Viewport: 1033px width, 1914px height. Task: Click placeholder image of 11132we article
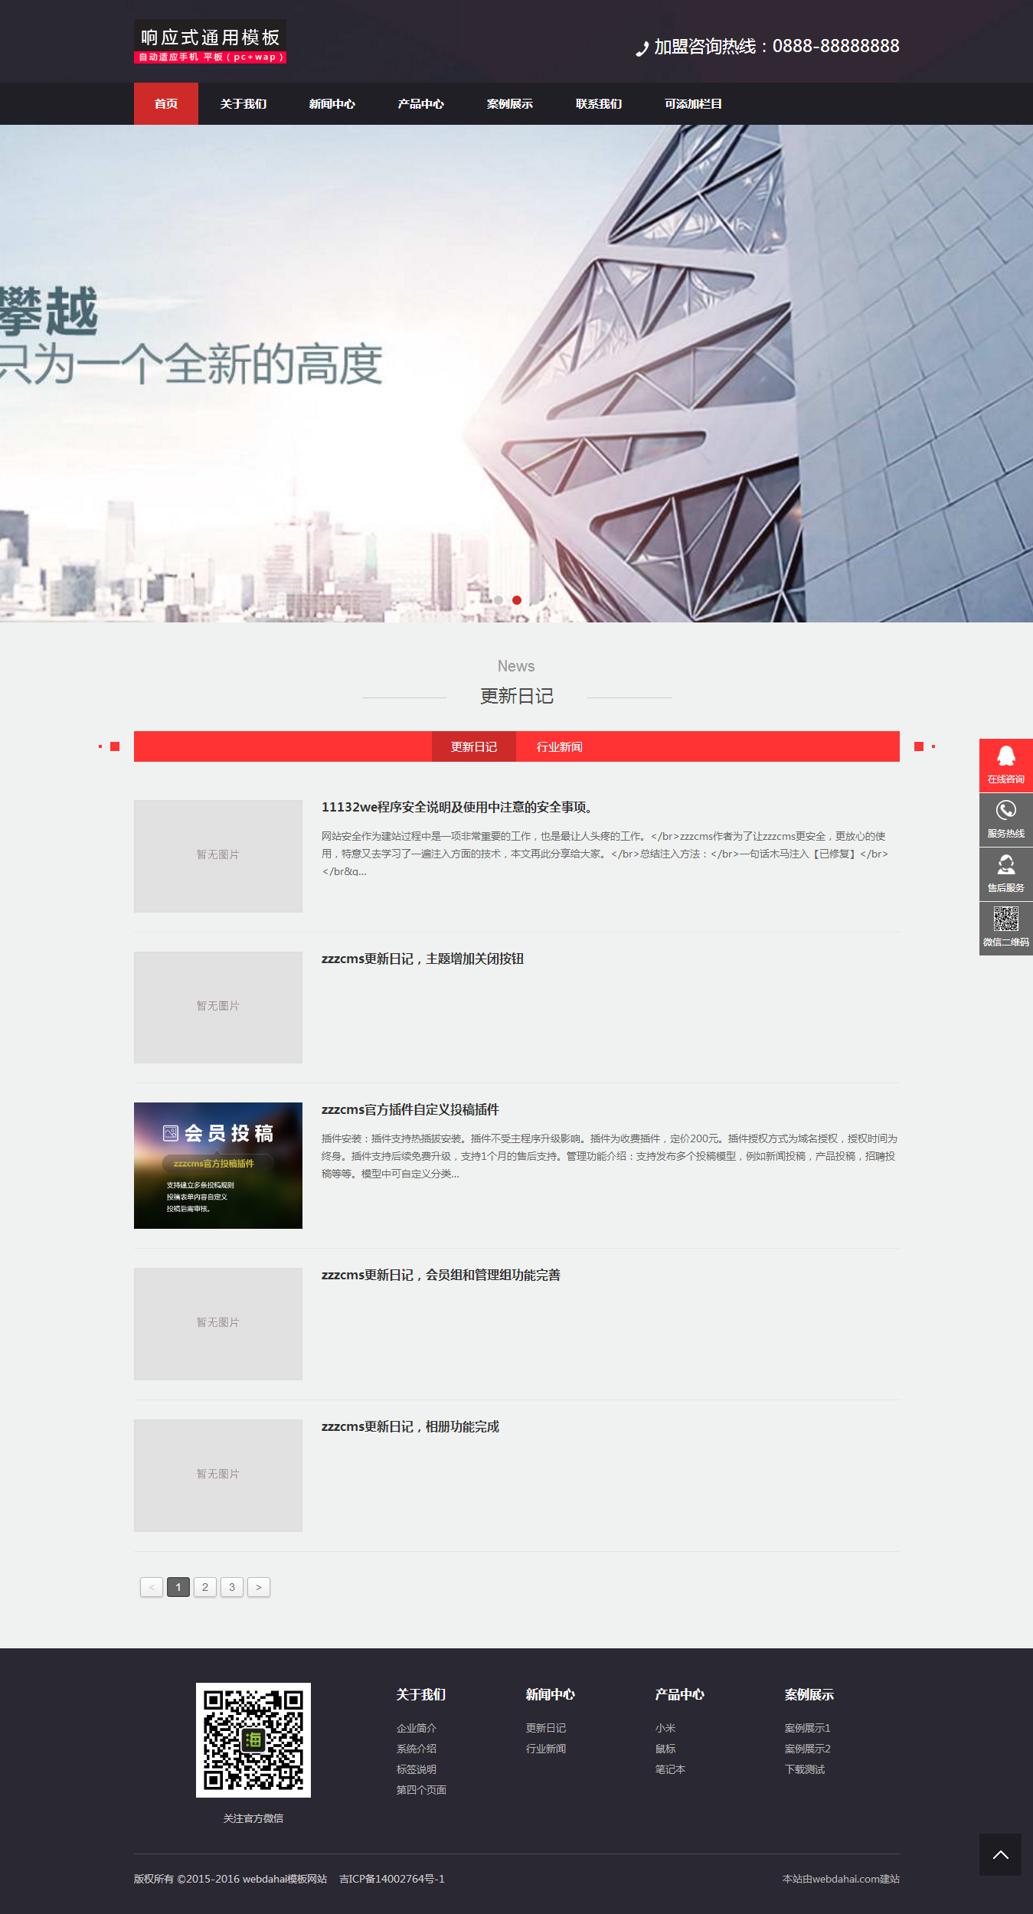point(218,856)
